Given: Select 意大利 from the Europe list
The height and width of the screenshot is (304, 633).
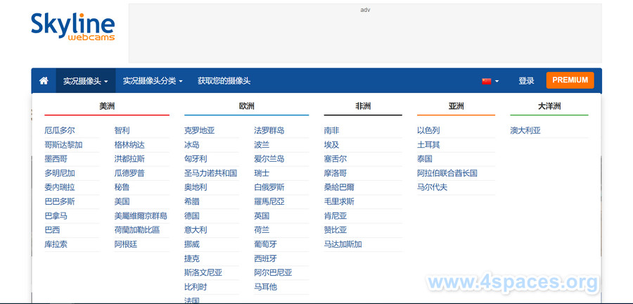Looking at the screenshot, I should [x=196, y=230].
